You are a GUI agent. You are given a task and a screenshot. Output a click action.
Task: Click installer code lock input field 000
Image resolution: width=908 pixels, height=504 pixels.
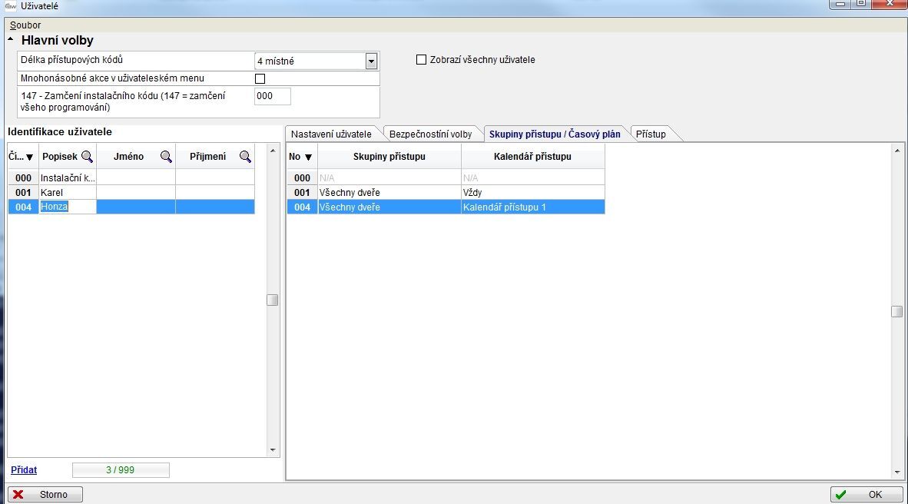click(x=272, y=96)
